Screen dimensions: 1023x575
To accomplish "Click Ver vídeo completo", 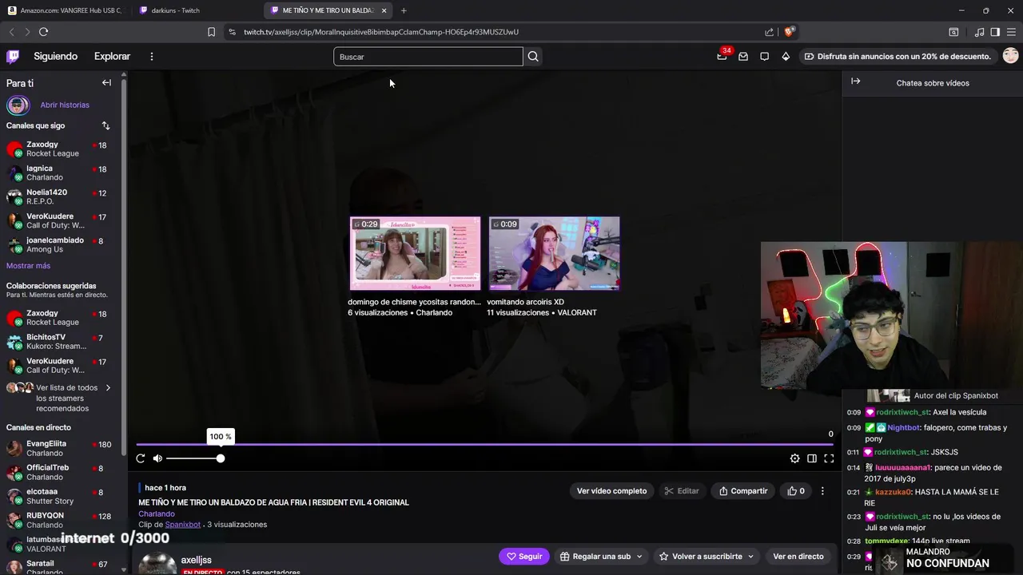I will (611, 491).
